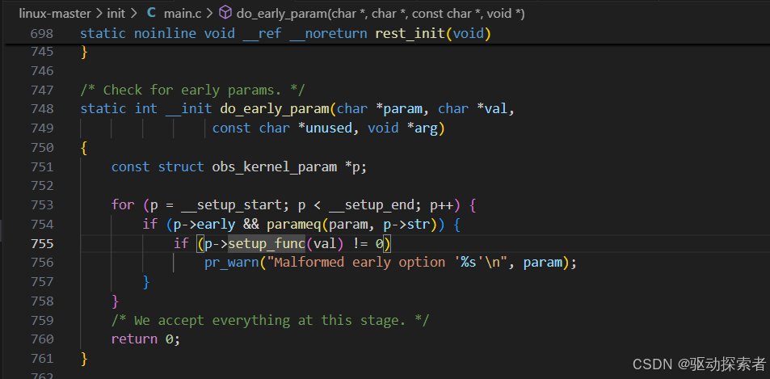The image size is (770, 379).
Task: Click line number 751 in gutter
Action: (42, 167)
